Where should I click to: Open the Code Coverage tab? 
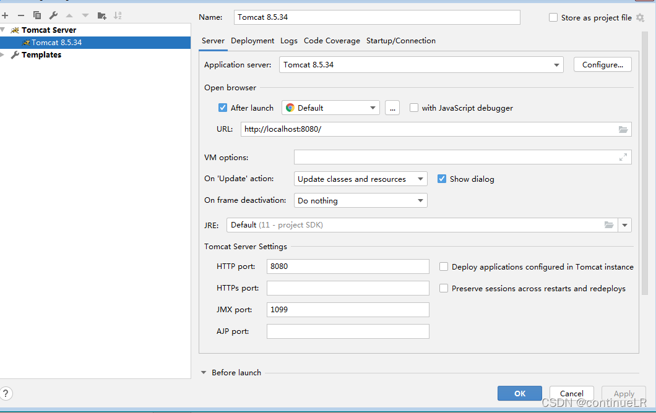click(x=332, y=41)
